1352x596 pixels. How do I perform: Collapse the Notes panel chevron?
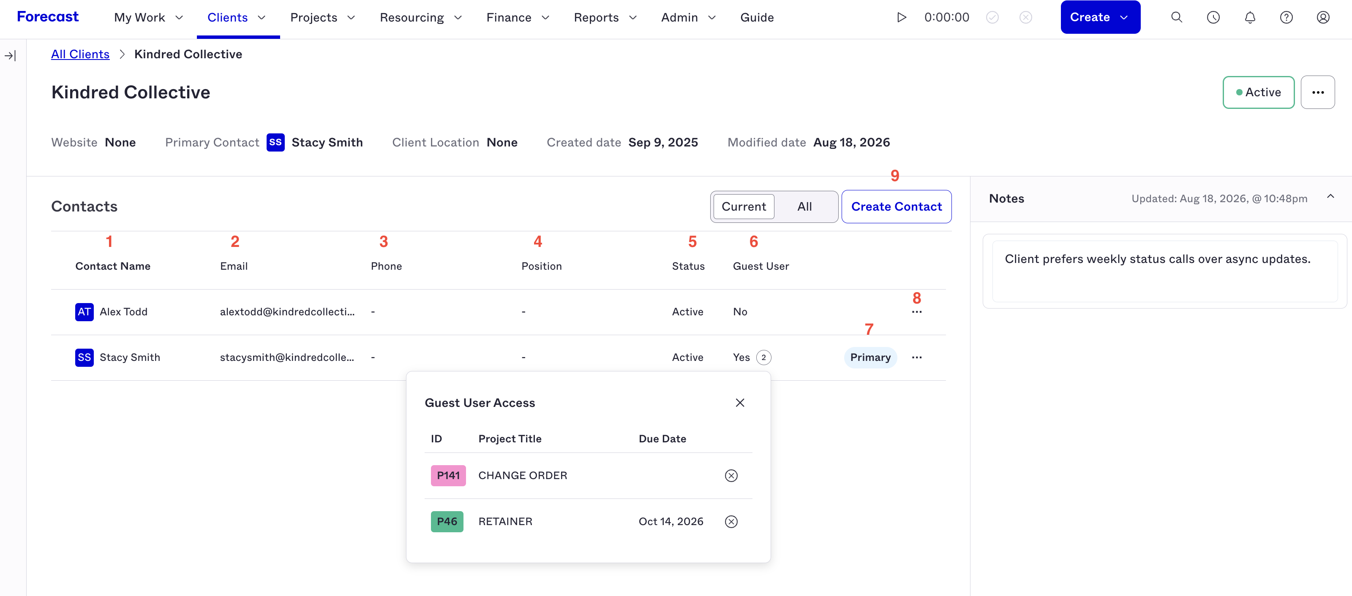1330,197
